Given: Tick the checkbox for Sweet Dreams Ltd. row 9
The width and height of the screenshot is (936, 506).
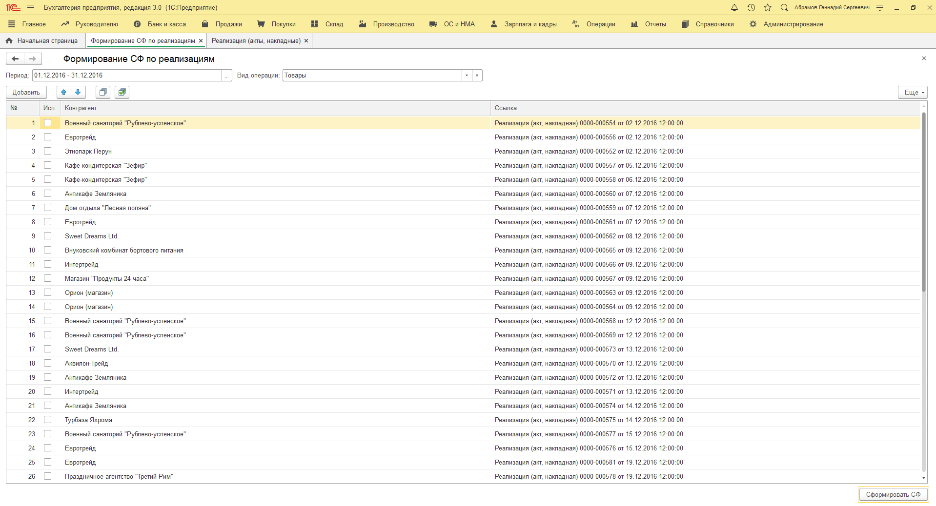Looking at the screenshot, I should (47, 236).
